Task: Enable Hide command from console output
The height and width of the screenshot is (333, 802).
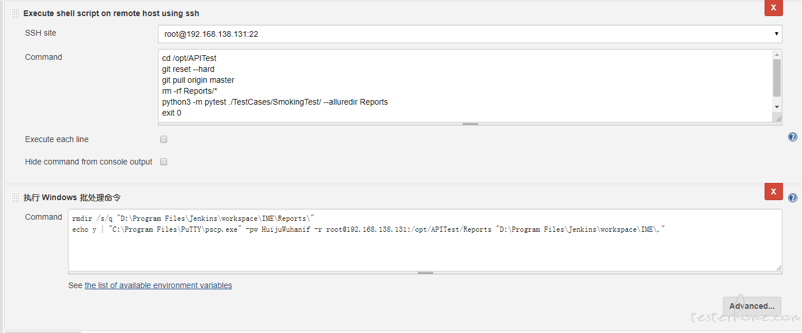Action: (x=164, y=162)
